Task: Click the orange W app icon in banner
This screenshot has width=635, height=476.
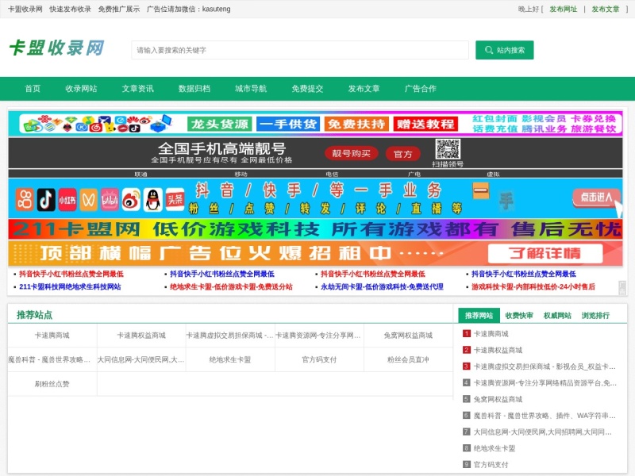Action: (89, 199)
